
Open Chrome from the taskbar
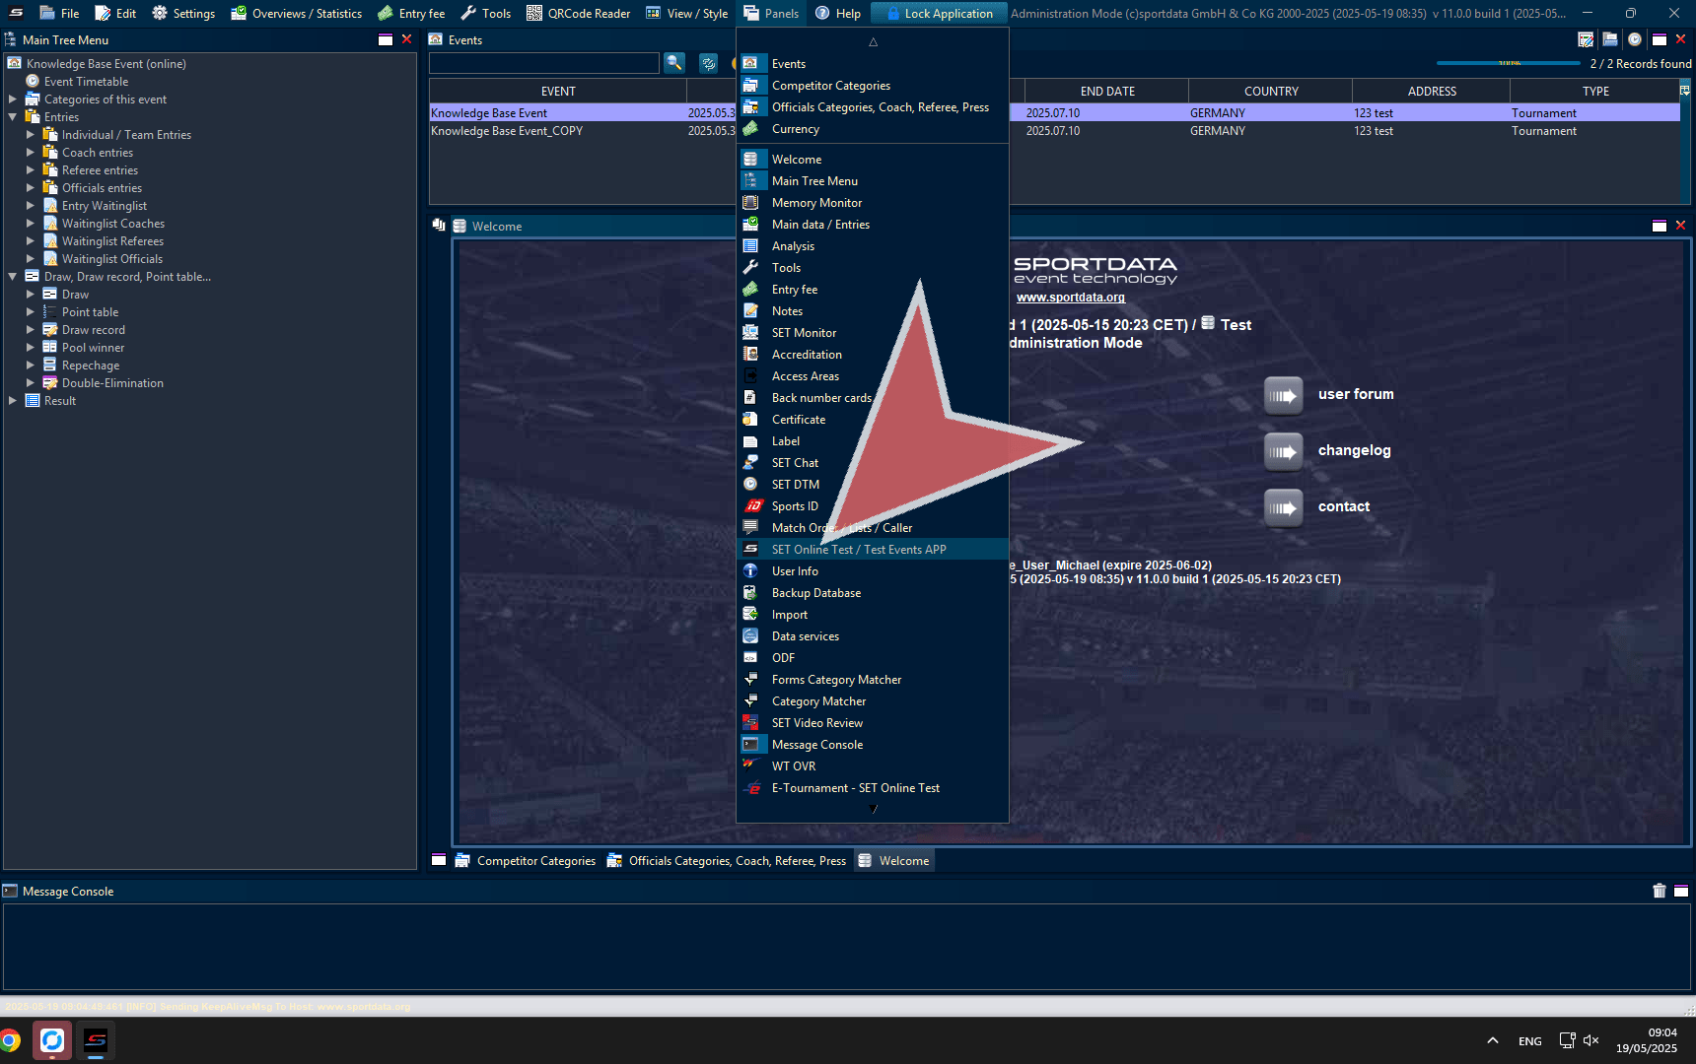tap(10, 1040)
